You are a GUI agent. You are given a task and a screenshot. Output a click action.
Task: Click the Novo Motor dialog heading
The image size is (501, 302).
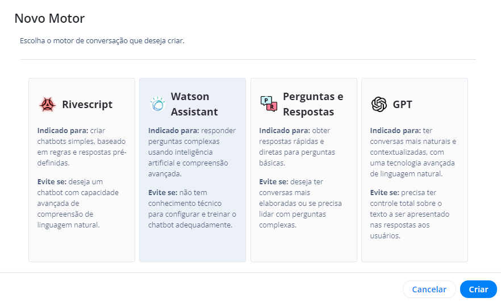(49, 18)
